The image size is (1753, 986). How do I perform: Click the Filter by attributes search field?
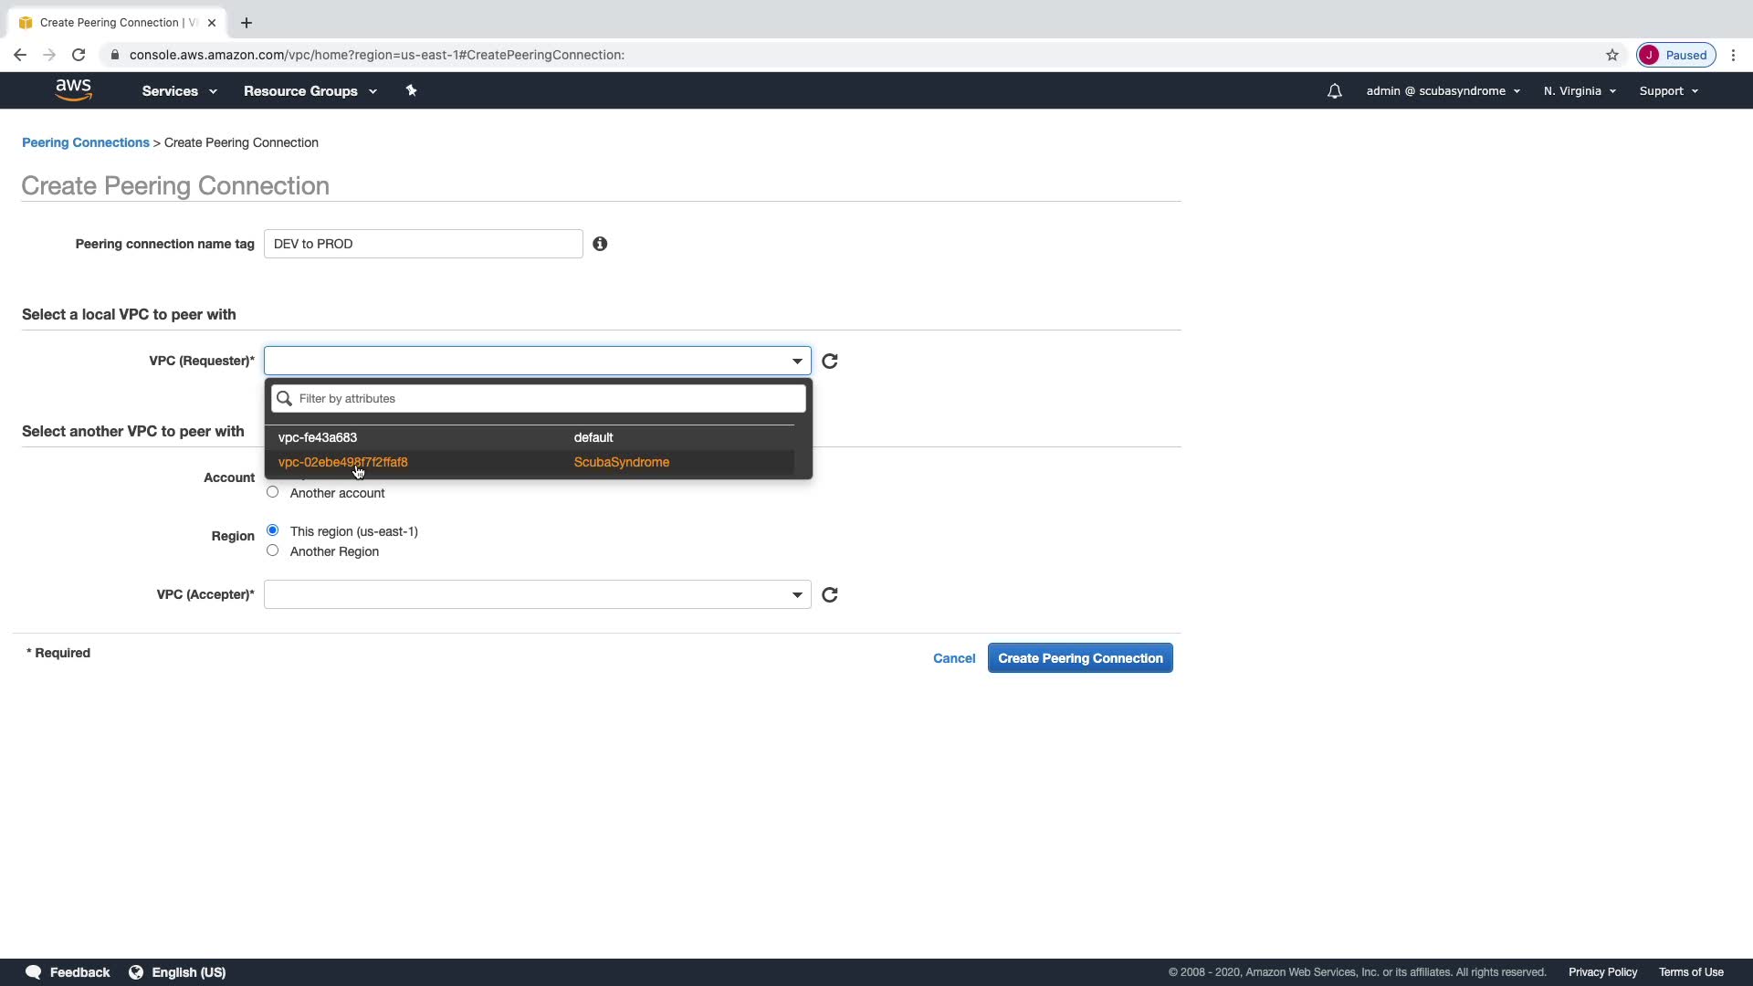[x=548, y=399]
